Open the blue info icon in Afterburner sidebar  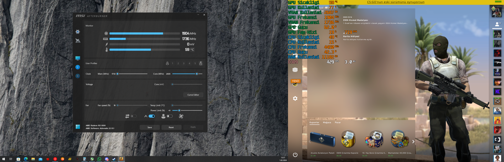pyautogui.click(x=78, y=67)
